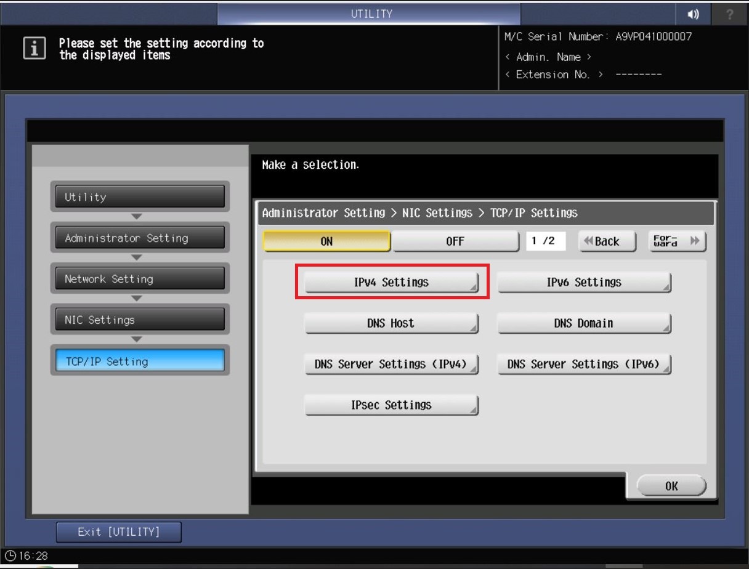
Task: Open DNS Host settings
Action: 391,323
